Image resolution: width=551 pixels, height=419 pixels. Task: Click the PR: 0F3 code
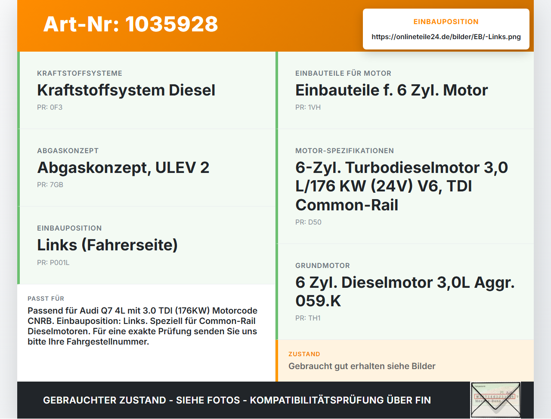tap(50, 107)
